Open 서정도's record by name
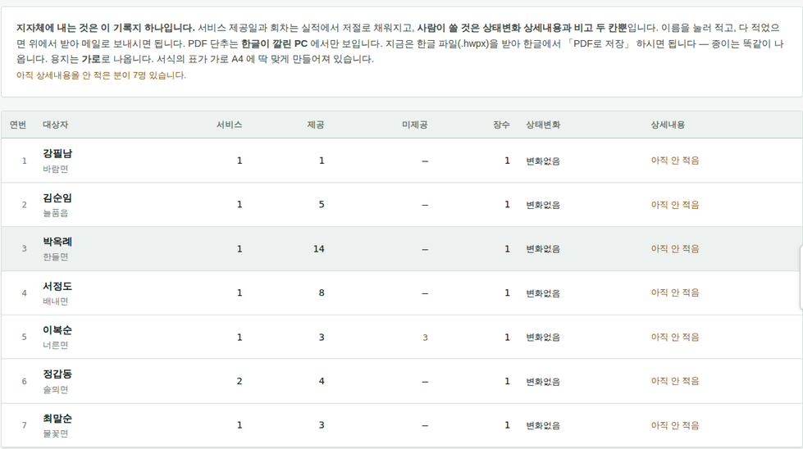The width and height of the screenshot is (803, 449). click(57, 287)
